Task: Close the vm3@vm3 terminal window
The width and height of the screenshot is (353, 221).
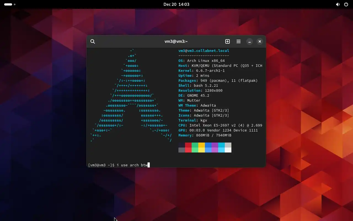Action: click(260, 41)
